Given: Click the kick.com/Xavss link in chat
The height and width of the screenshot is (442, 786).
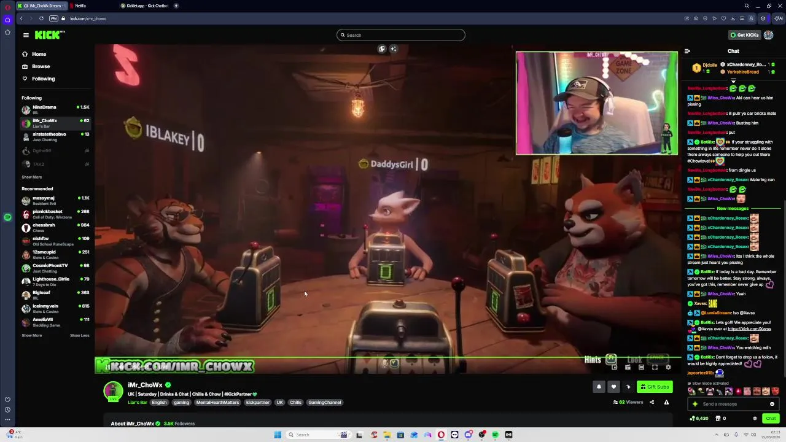Looking at the screenshot, I should [x=749, y=328].
